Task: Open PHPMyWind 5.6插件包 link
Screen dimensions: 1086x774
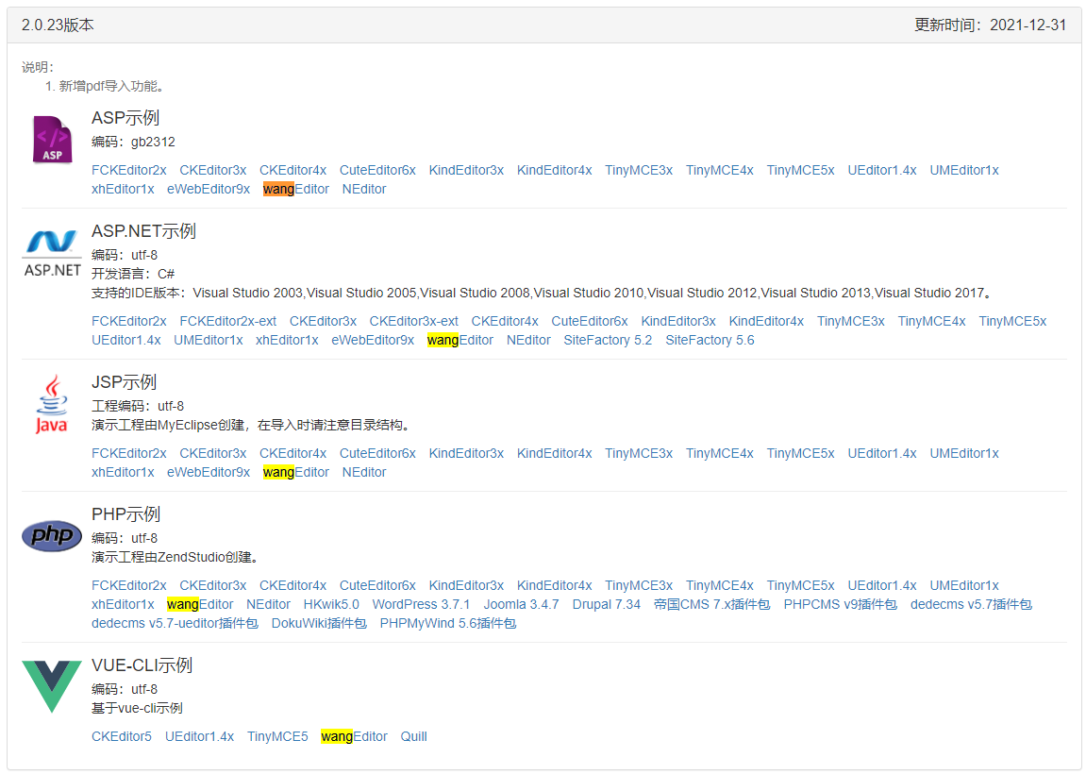Action: coord(447,624)
